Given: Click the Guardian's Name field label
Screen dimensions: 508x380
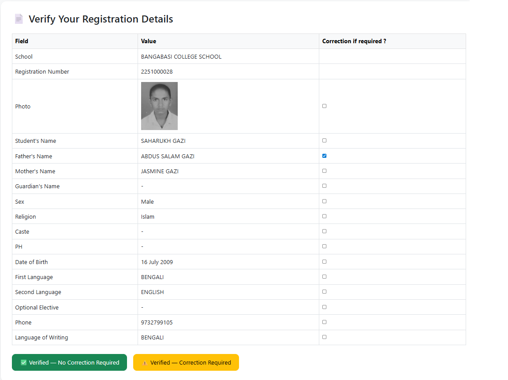Looking at the screenshot, I should coord(37,186).
